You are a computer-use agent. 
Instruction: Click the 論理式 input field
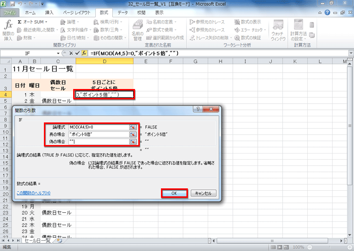tap(99, 127)
